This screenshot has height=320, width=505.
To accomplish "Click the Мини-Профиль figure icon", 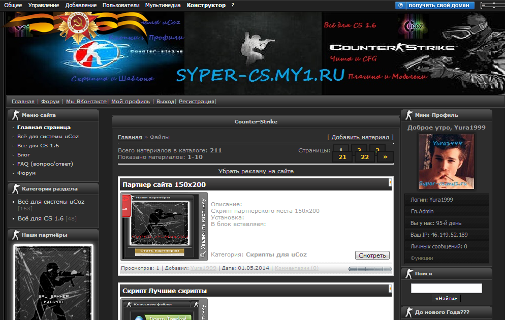I will (408, 115).
